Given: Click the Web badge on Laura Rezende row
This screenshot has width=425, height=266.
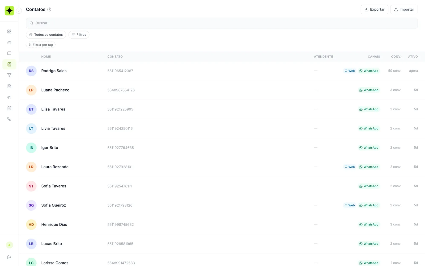Looking at the screenshot, I should (x=350, y=167).
